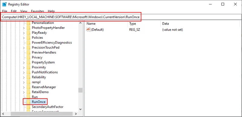Click the Name column header

(106, 24)
